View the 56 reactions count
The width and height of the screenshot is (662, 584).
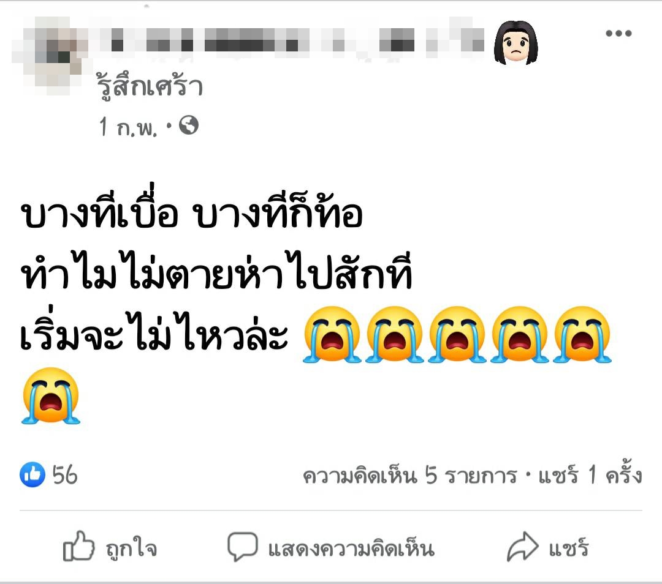(x=65, y=475)
